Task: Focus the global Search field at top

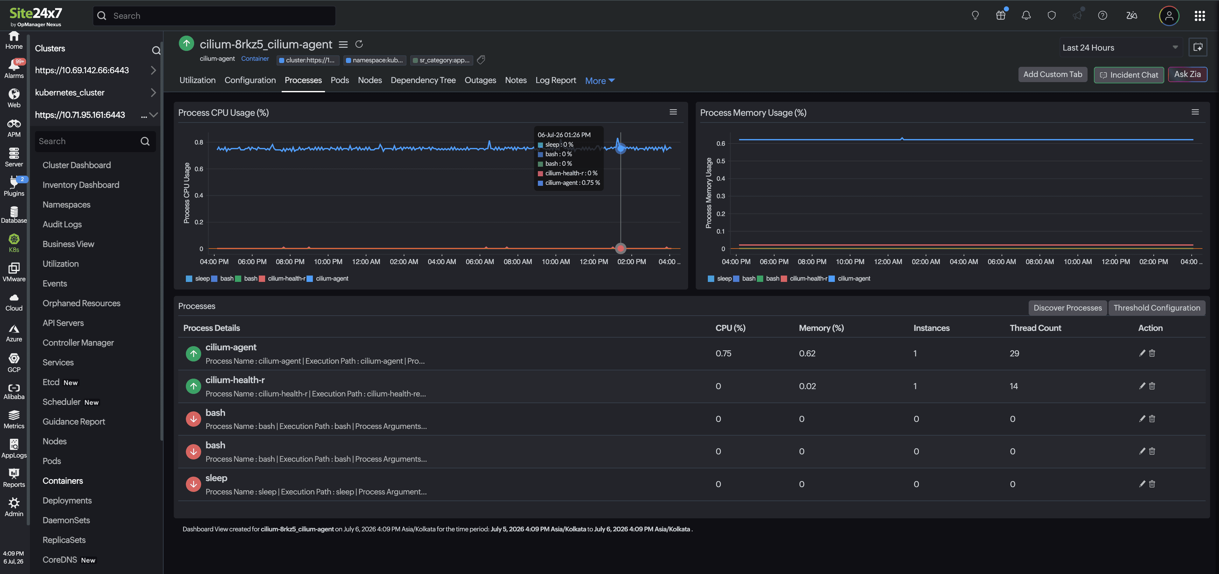Action: pyautogui.click(x=215, y=16)
